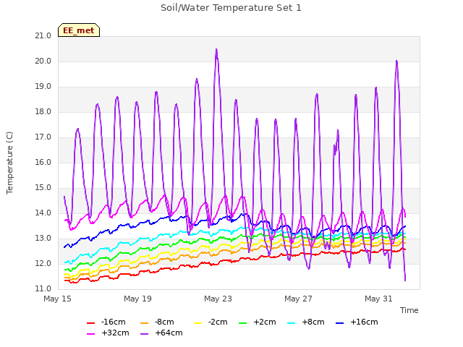Click the May 19 x-axis tick label

(137, 299)
